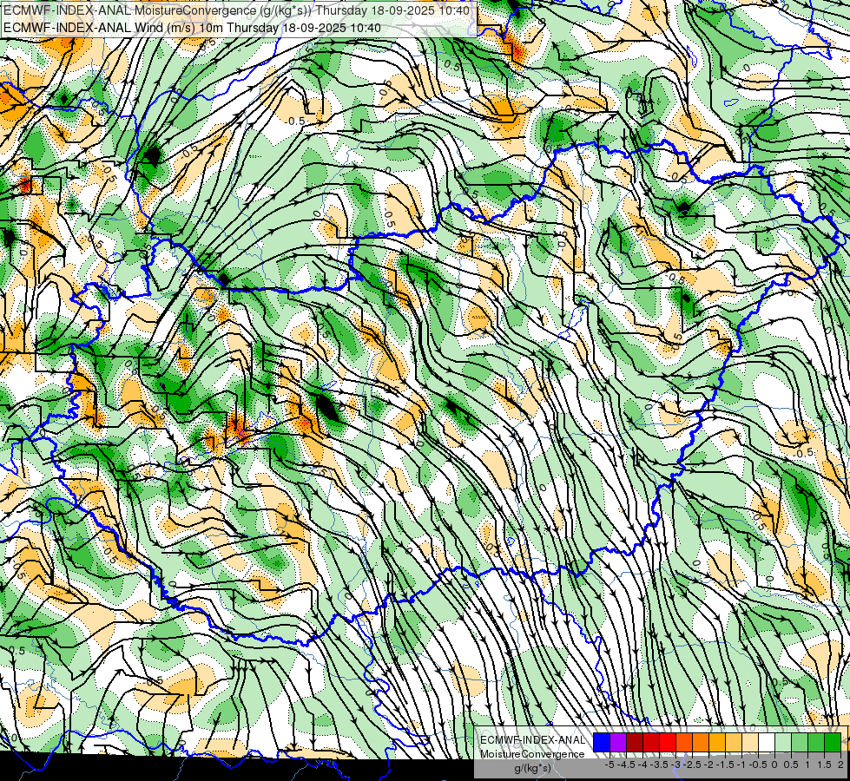Click the ECMWF-INDEX-ANAL legend heading
Viewport: 850px width, 781px height.
point(532,740)
